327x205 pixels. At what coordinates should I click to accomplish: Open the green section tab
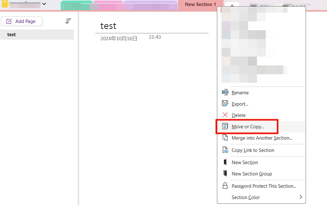tap(77, 6)
